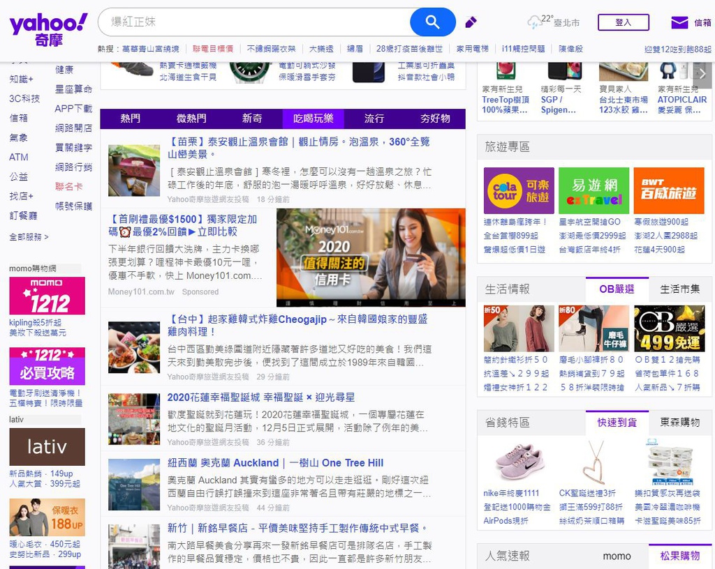
Task: Click the Cheogajip fried chicken thumbnail
Action: 134,347
